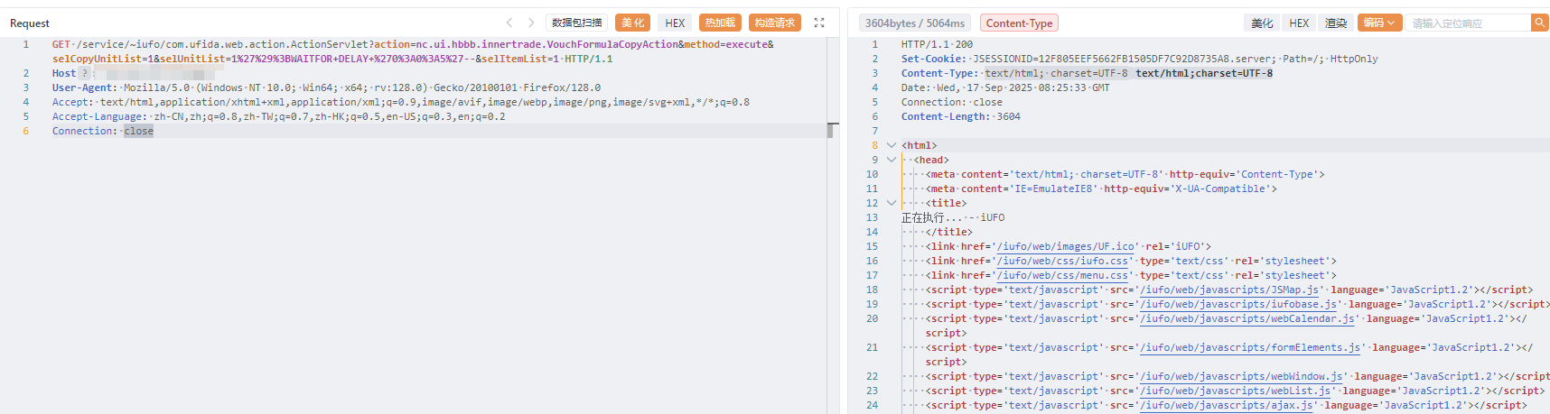Focus the 请输入定位响应 search field
The height and width of the screenshot is (414, 1550).
[1468, 23]
